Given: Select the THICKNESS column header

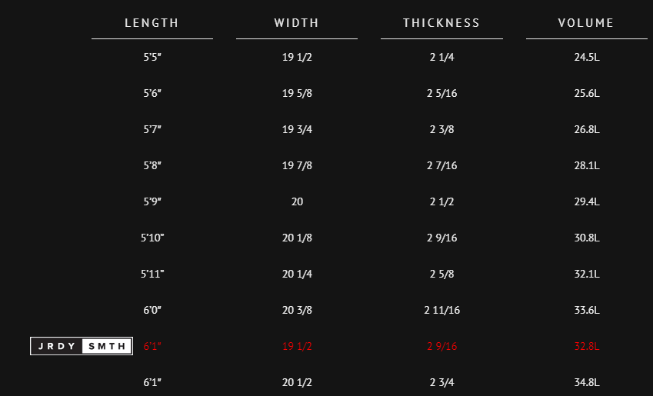Looking at the screenshot, I should (441, 23).
